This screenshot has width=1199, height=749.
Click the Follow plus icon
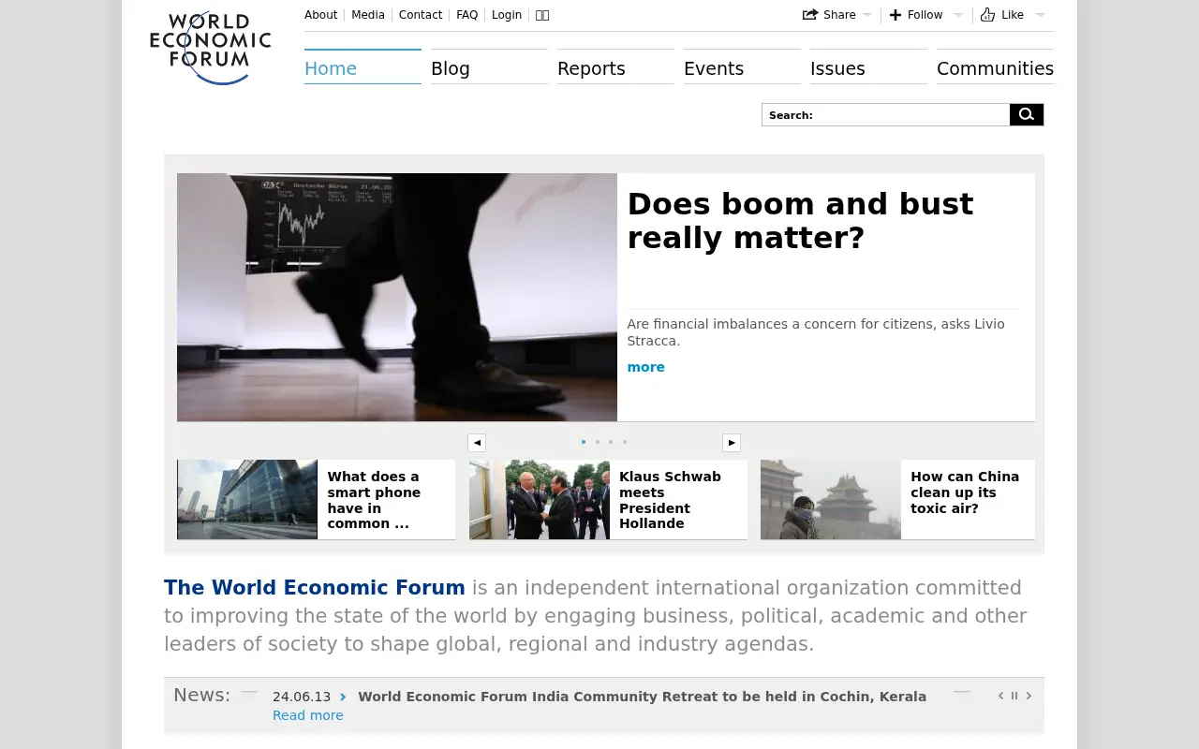(x=896, y=15)
